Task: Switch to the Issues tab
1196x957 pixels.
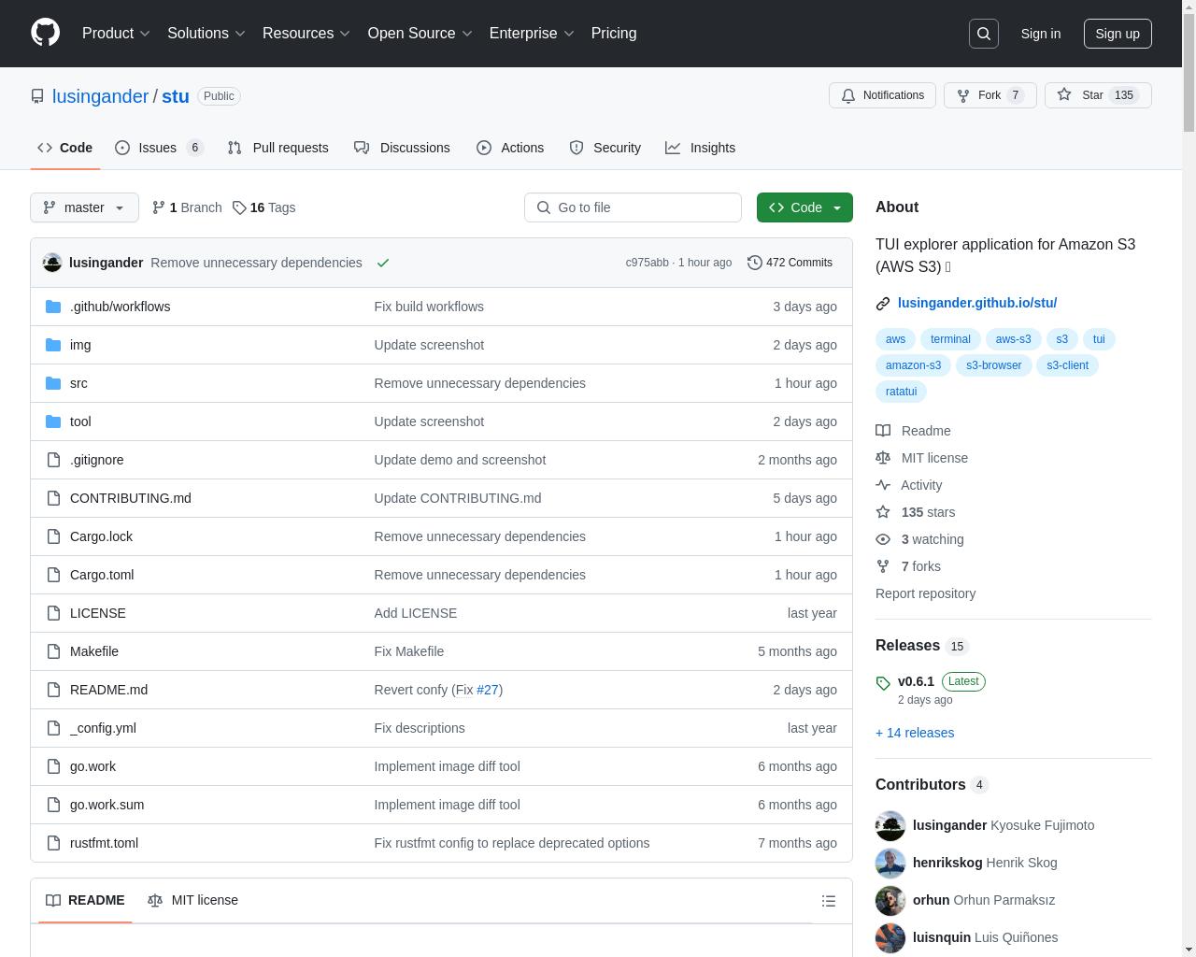Action: (x=159, y=148)
